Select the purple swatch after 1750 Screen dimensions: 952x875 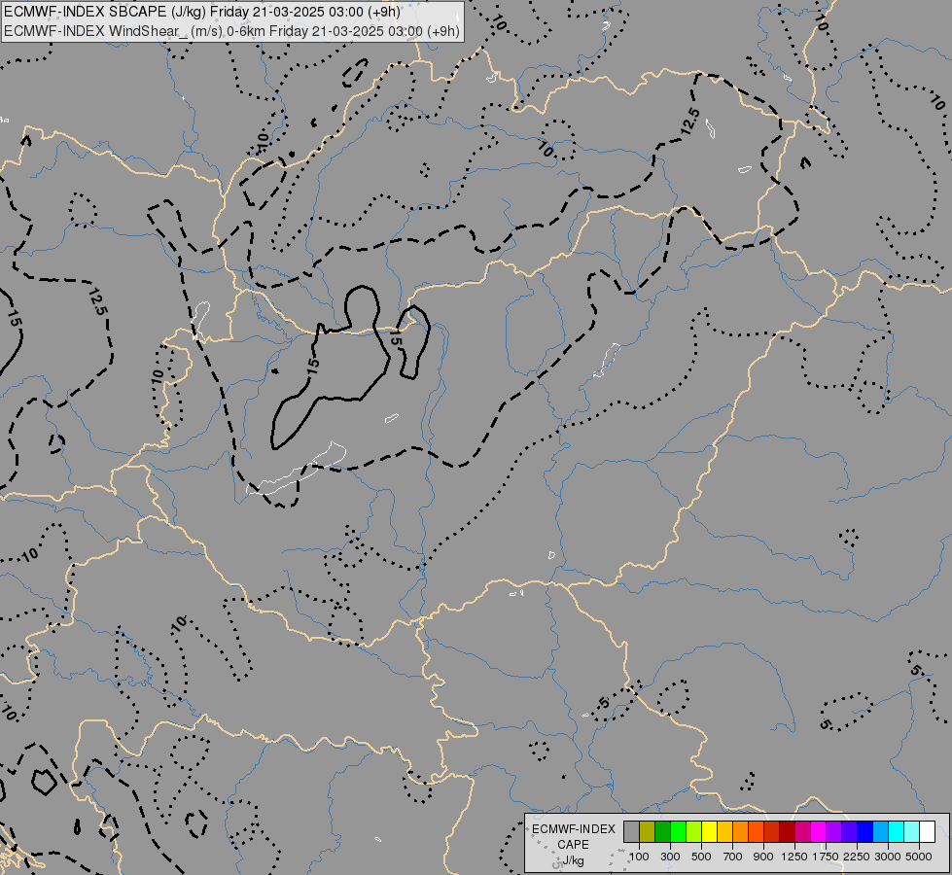833,832
